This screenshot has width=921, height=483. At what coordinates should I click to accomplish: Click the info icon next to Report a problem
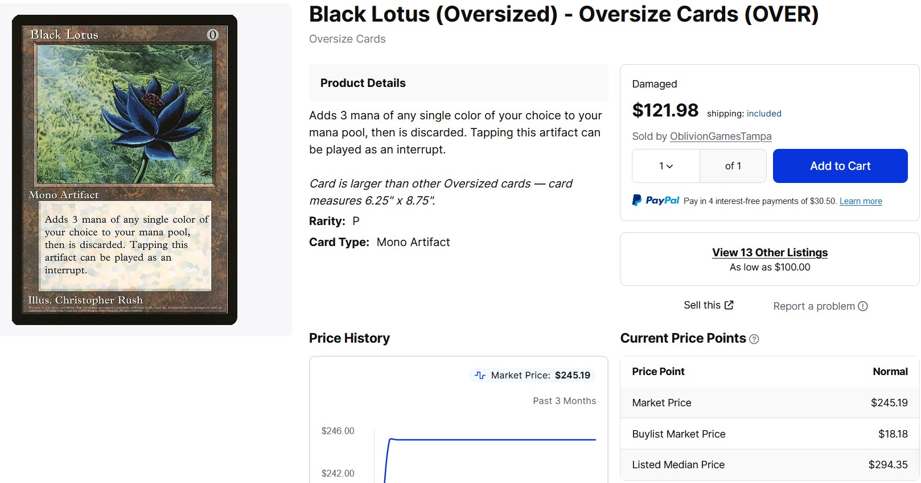(x=863, y=306)
